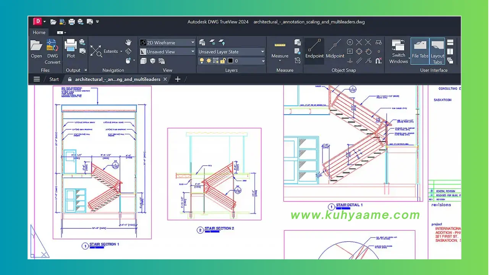Select the Home ribbon tab
The image size is (489, 275).
tap(39, 32)
